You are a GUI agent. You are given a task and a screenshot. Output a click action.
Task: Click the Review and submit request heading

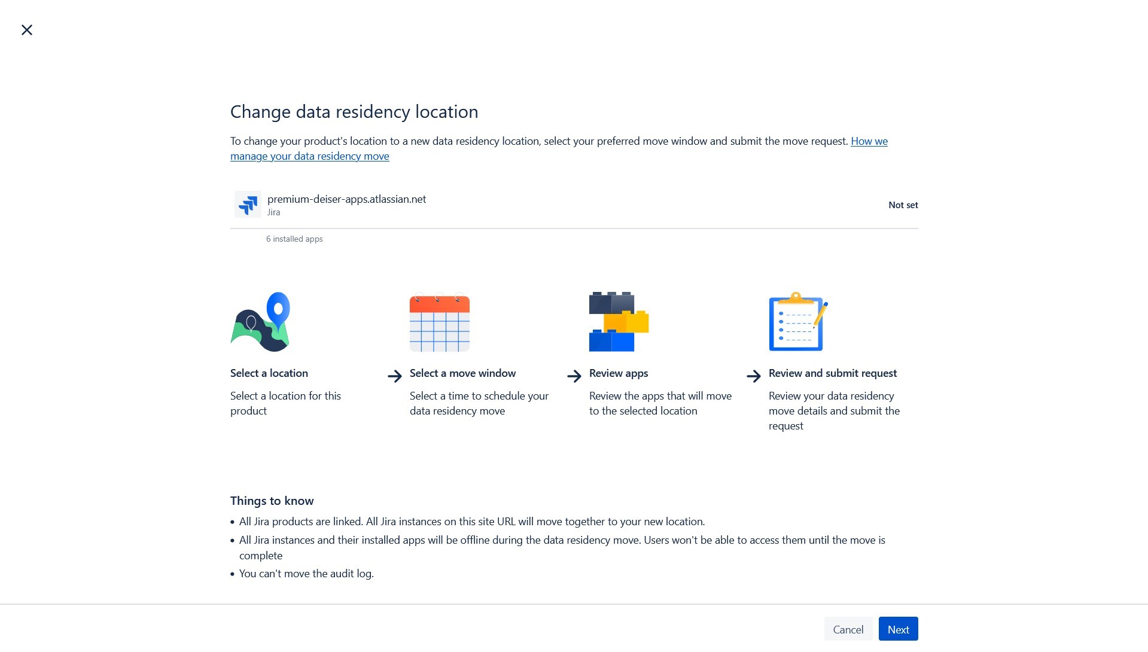tap(832, 373)
